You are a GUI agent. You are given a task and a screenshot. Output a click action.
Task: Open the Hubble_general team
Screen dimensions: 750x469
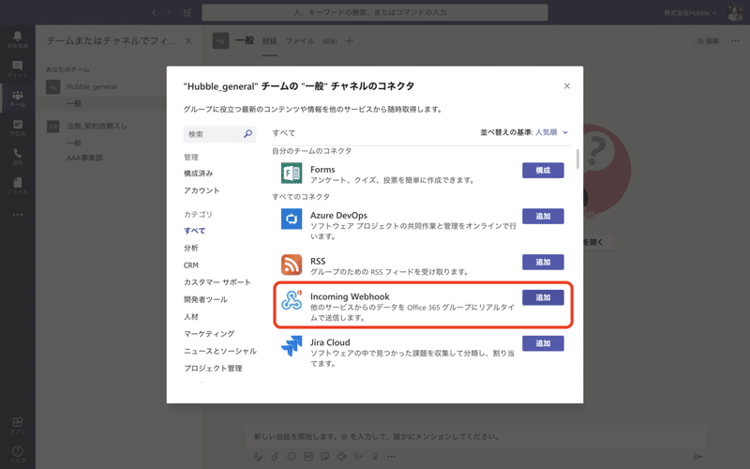[x=92, y=86]
